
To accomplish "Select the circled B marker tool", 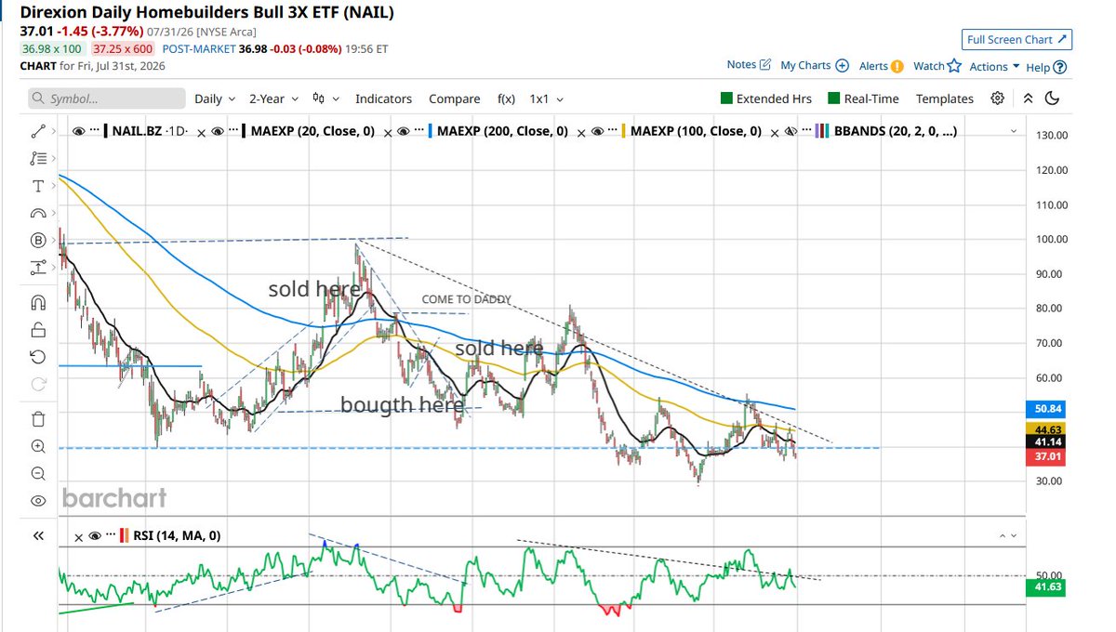I will [38, 241].
